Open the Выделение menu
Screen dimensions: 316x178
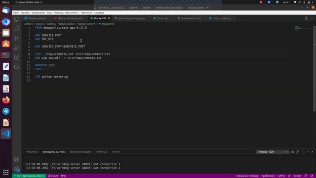pyautogui.click(x=38, y=13)
